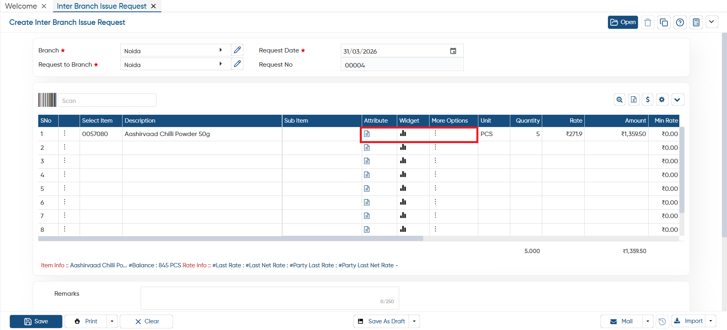Expand the Mail options arrow
The width and height of the screenshot is (727, 330).
click(x=647, y=321)
